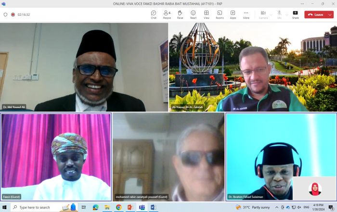This screenshot has width=337, height=212.
Task: Open the More actions menu
Action: pos(246,14)
